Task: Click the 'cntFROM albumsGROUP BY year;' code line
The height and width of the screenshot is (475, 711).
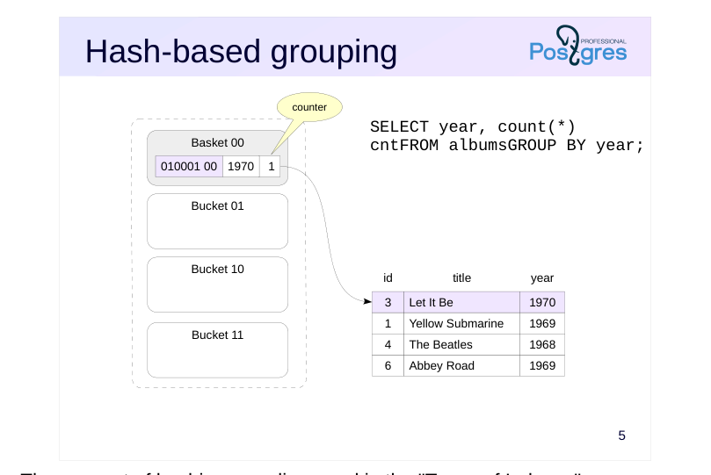Action: (x=506, y=146)
